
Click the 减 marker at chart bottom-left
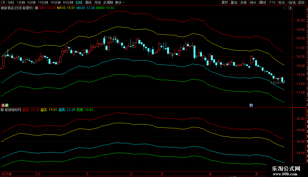[7, 105]
